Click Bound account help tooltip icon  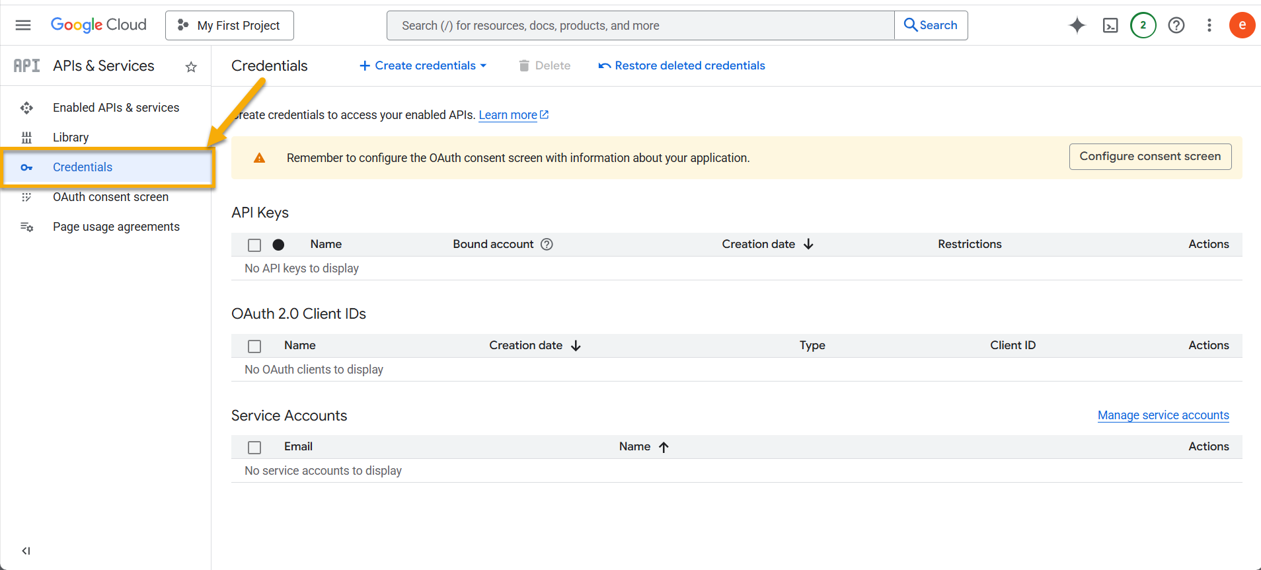tap(547, 244)
